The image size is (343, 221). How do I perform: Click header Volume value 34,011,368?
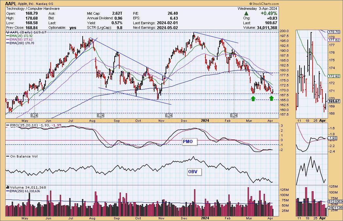[x=267, y=28]
